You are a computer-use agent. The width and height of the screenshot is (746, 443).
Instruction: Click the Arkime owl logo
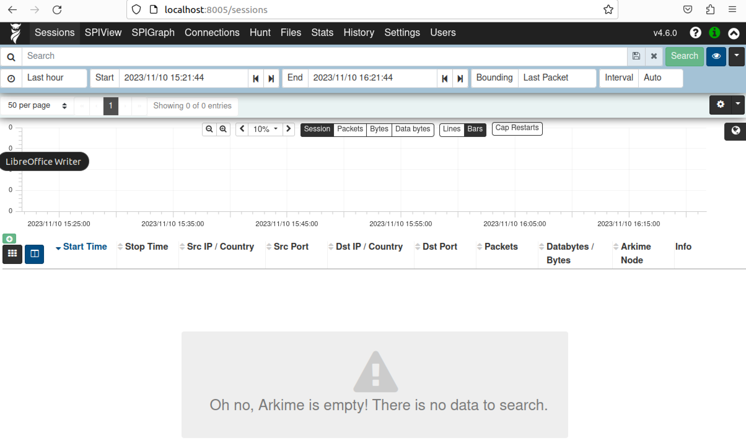[15, 33]
